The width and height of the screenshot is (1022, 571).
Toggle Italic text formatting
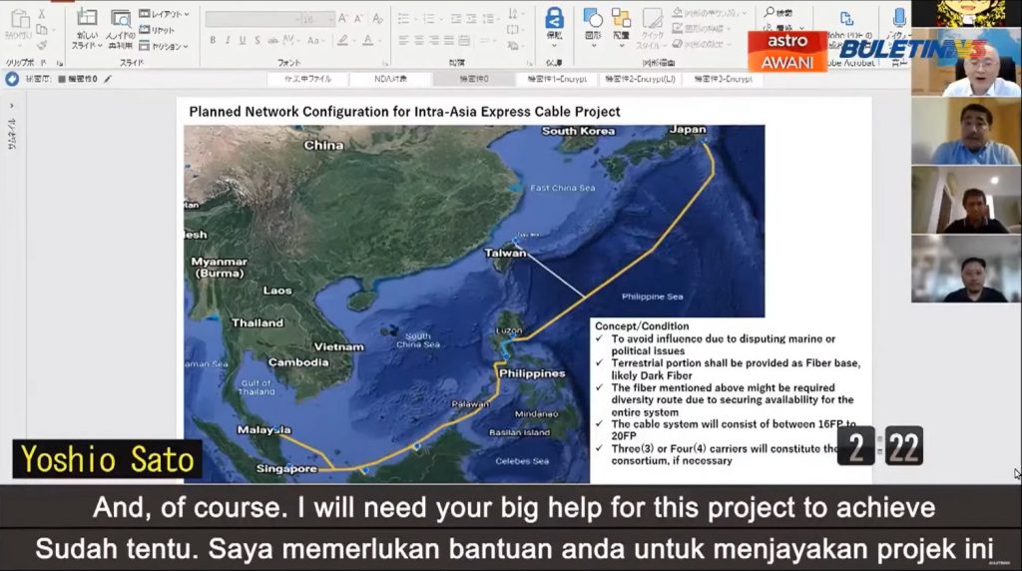coord(228,40)
